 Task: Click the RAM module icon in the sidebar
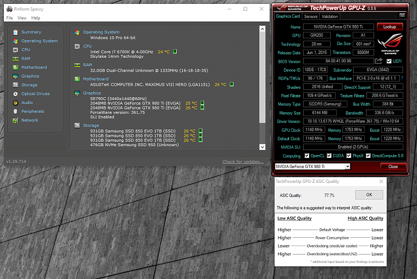click(16, 58)
